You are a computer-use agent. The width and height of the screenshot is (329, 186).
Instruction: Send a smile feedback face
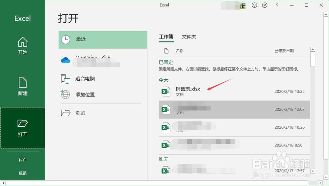(x=254, y=5)
